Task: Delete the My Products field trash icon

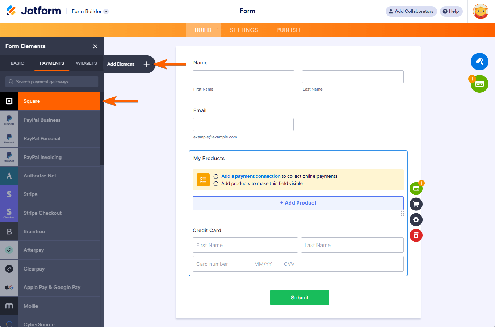Action: coord(416,235)
